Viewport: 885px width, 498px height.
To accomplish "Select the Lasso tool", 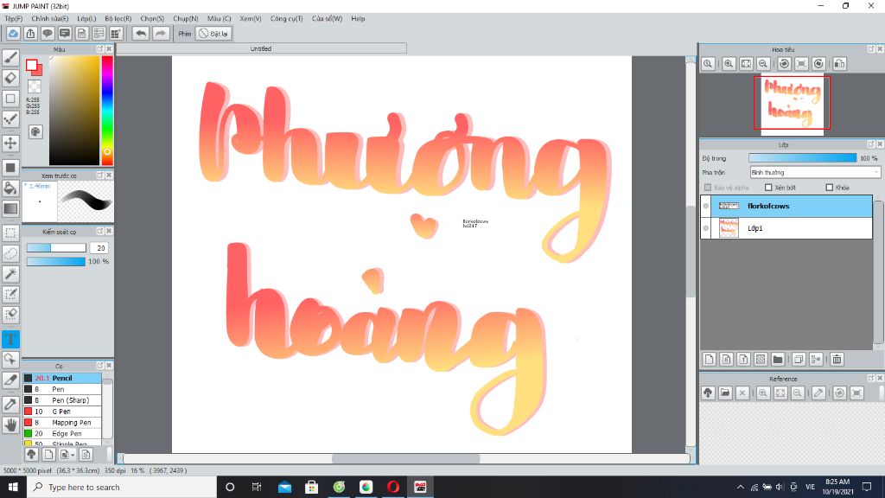I will click(x=10, y=253).
